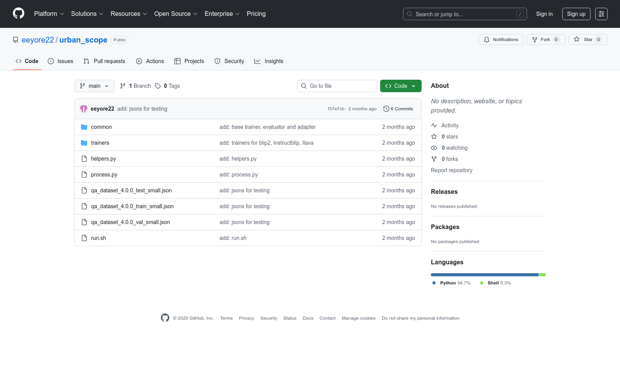Open commit message 'add: trainers for blip2, instructblip, llava'
The width and height of the screenshot is (620, 387).
pos(266,143)
